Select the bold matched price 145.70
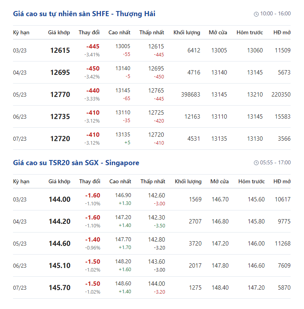The image size is (304, 309). pyautogui.click(x=60, y=288)
